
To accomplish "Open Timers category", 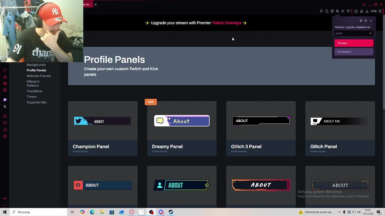I will coord(32,97).
